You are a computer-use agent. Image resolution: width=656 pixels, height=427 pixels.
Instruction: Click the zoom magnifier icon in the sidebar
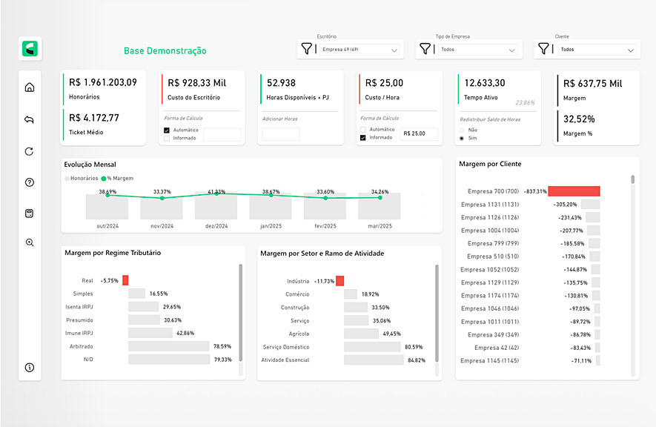coord(30,242)
